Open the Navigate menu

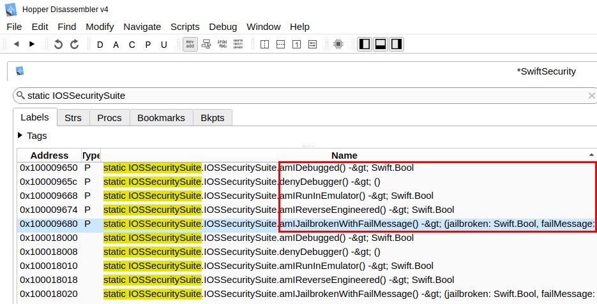pyautogui.click(x=142, y=27)
